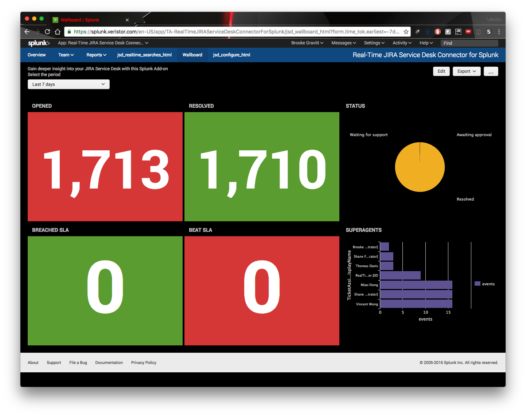The image size is (526, 416).
Task: Click the RESOLVED 1,710 green panel
Action: tap(262, 167)
